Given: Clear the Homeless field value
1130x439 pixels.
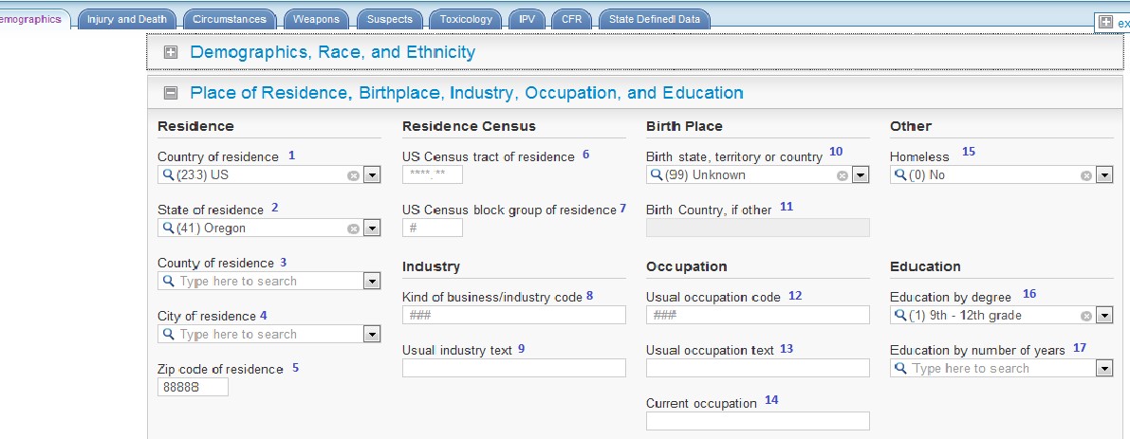Looking at the screenshot, I should [1086, 175].
